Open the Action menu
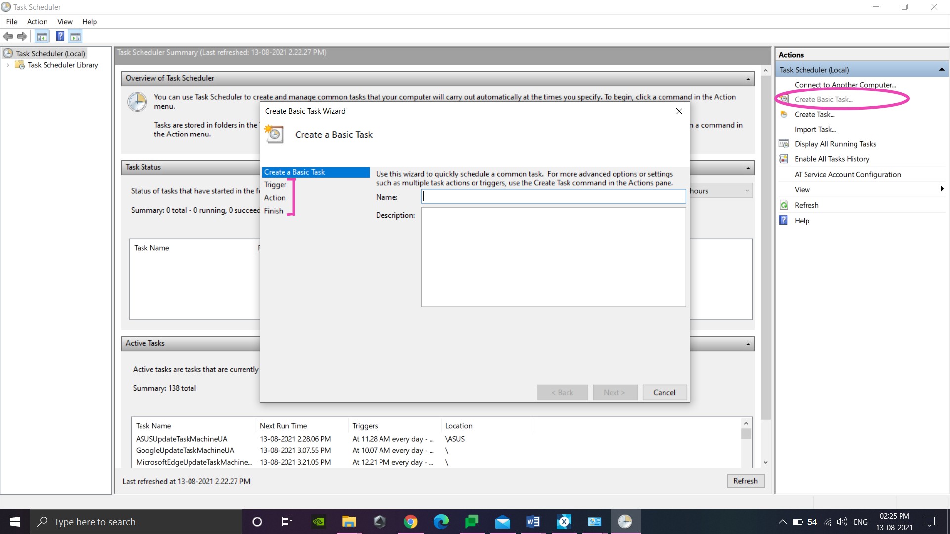The height and width of the screenshot is (534, 950). coord(37,21)
